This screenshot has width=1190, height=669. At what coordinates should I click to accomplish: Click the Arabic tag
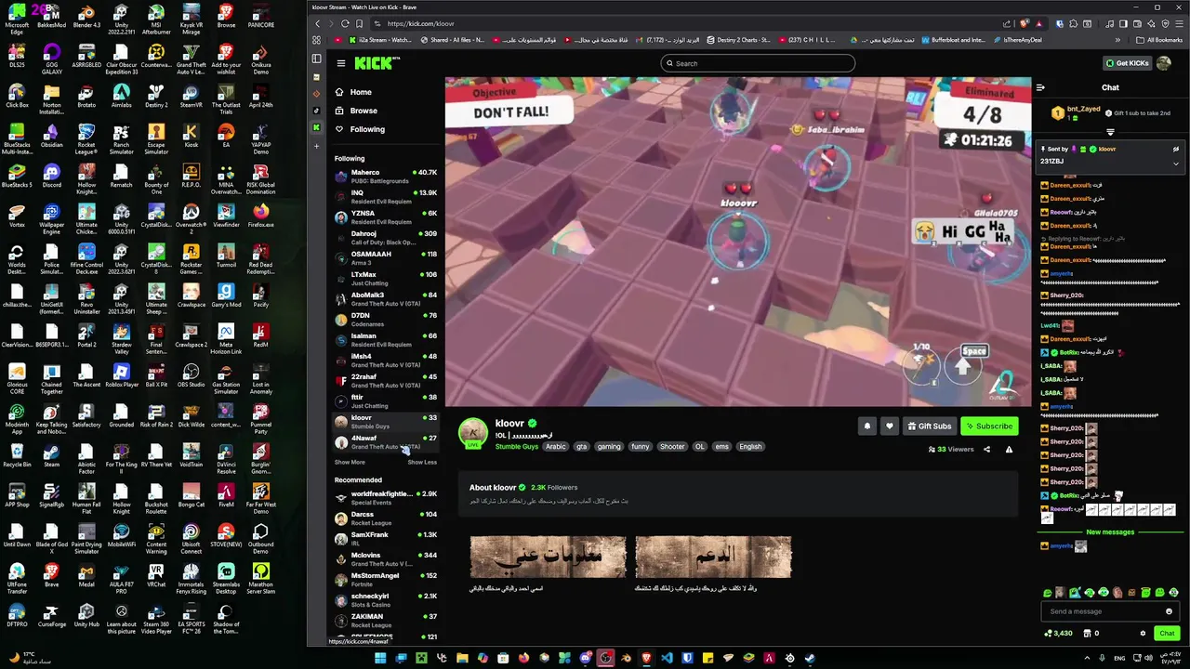(555, 447)
